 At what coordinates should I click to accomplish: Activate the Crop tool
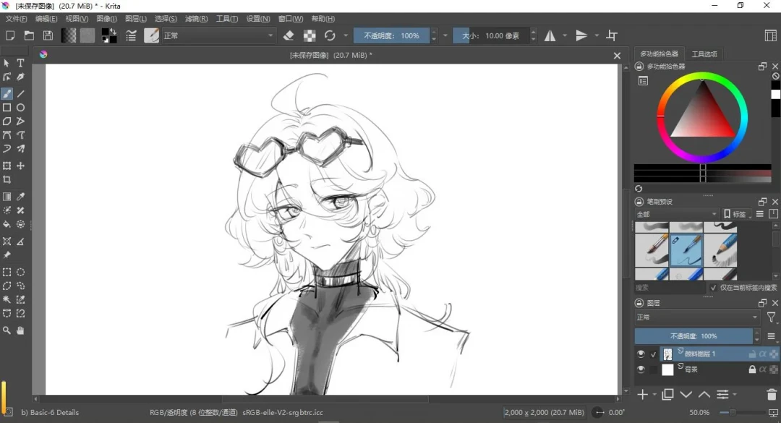point(7,179)
